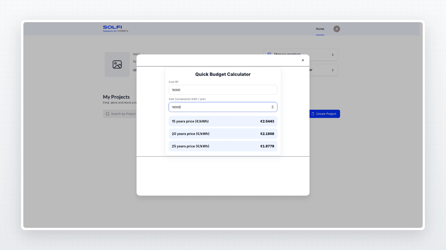Click the search magnifier icon
Viewport: 446px width, 250px height.
[107, 114]
